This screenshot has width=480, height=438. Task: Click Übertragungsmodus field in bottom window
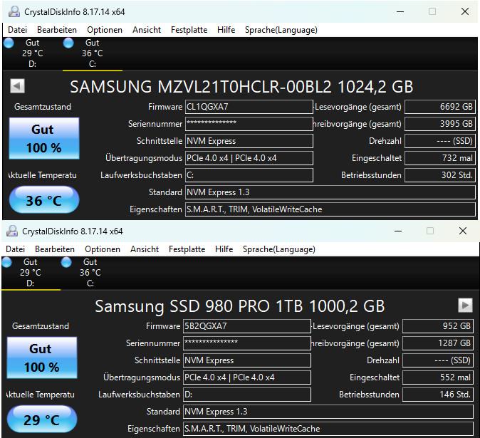246,377
